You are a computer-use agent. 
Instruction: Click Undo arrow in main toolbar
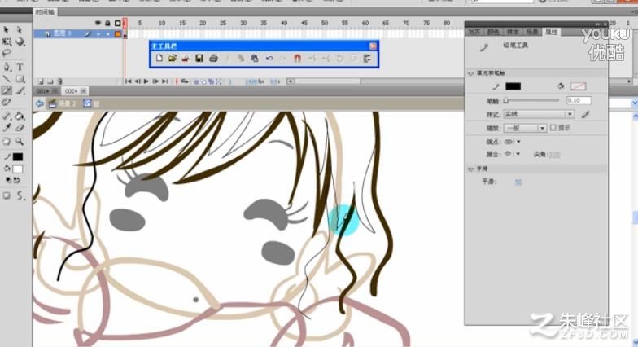(269, 59)
